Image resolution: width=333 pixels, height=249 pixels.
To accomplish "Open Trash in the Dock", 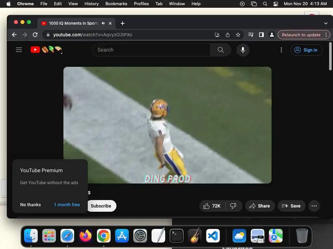I will tap(302, 235).
